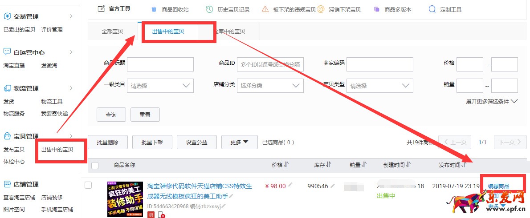Click the 批量下架 button
This screenshot has height=218, width=530.
(152, 143)
